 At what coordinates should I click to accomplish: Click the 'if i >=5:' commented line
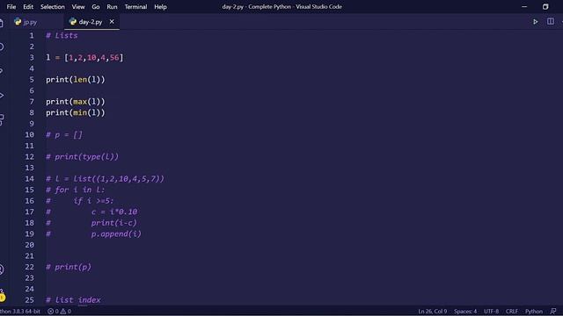pyautogui.click(x=93, y=201)
